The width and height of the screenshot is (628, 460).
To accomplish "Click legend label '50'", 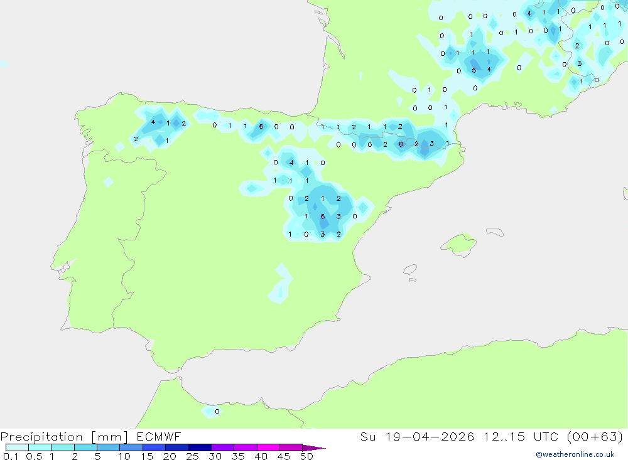I will [x=306, y=456].
